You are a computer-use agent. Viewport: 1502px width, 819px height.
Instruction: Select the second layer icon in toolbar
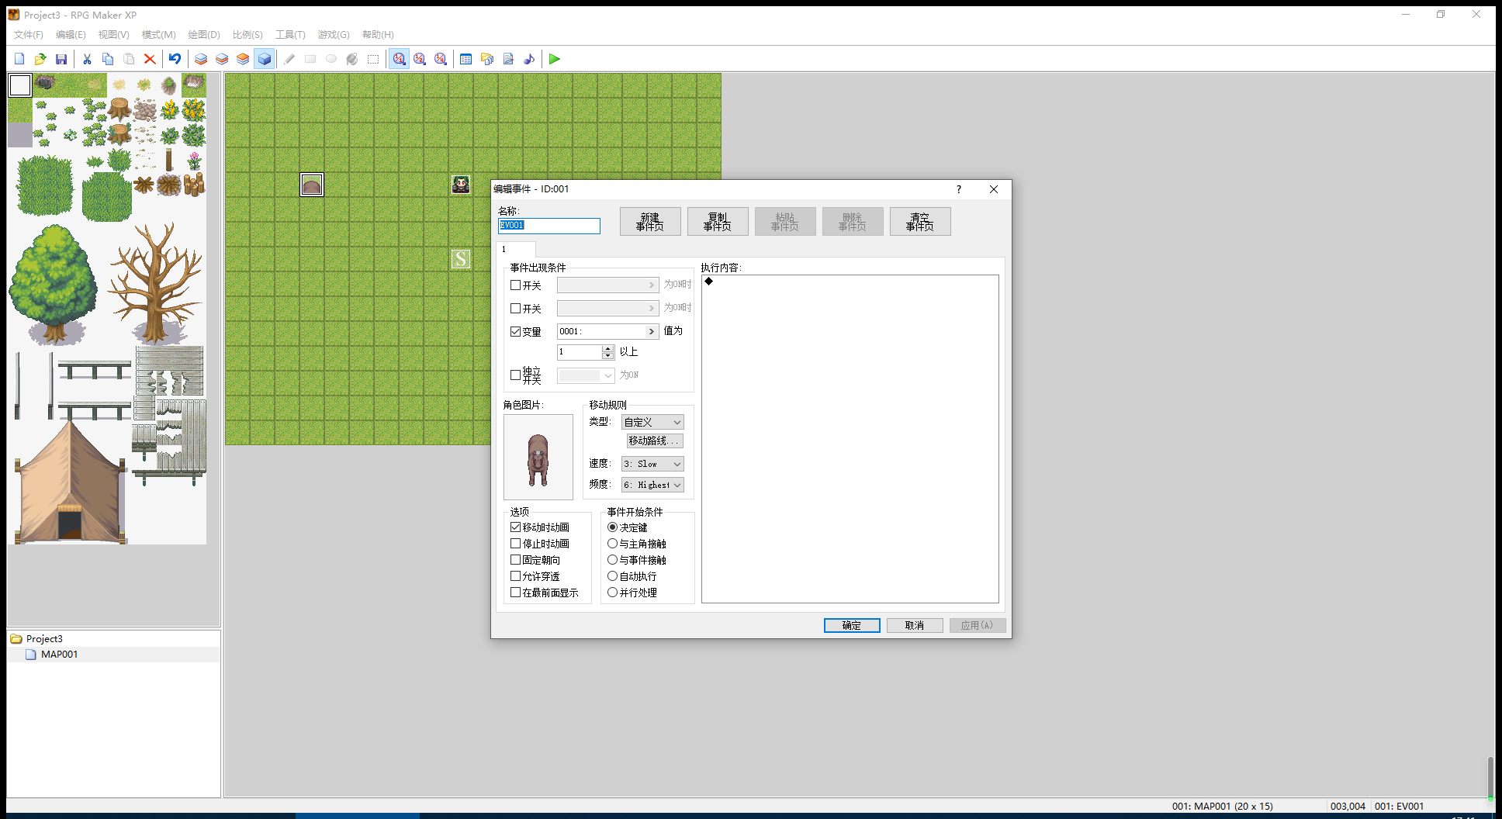tap(222, 59)
